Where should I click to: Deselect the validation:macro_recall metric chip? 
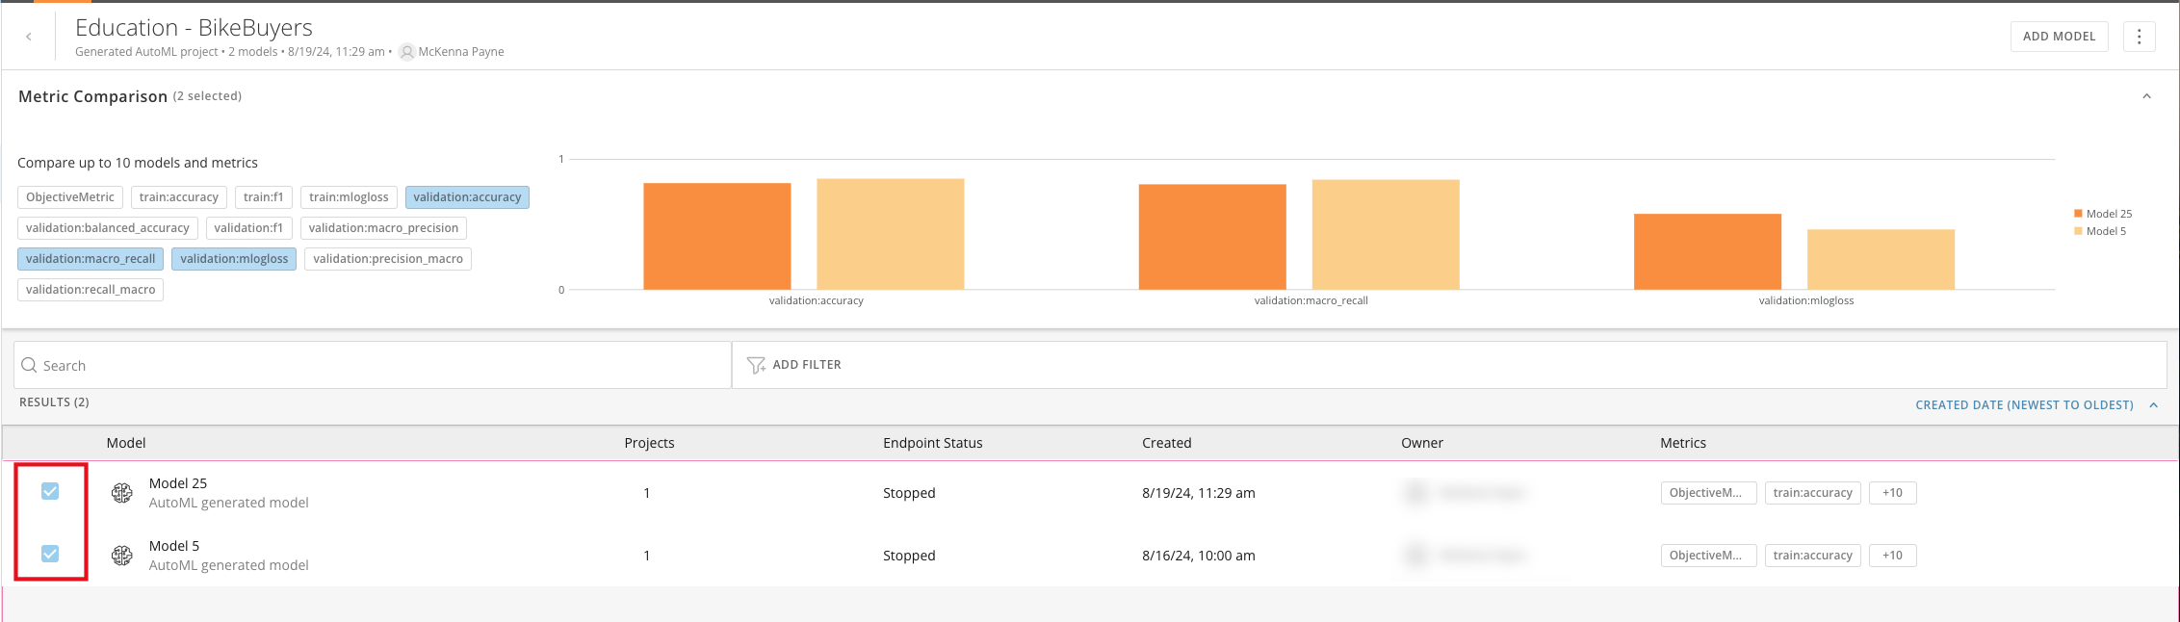coord(91,259)
